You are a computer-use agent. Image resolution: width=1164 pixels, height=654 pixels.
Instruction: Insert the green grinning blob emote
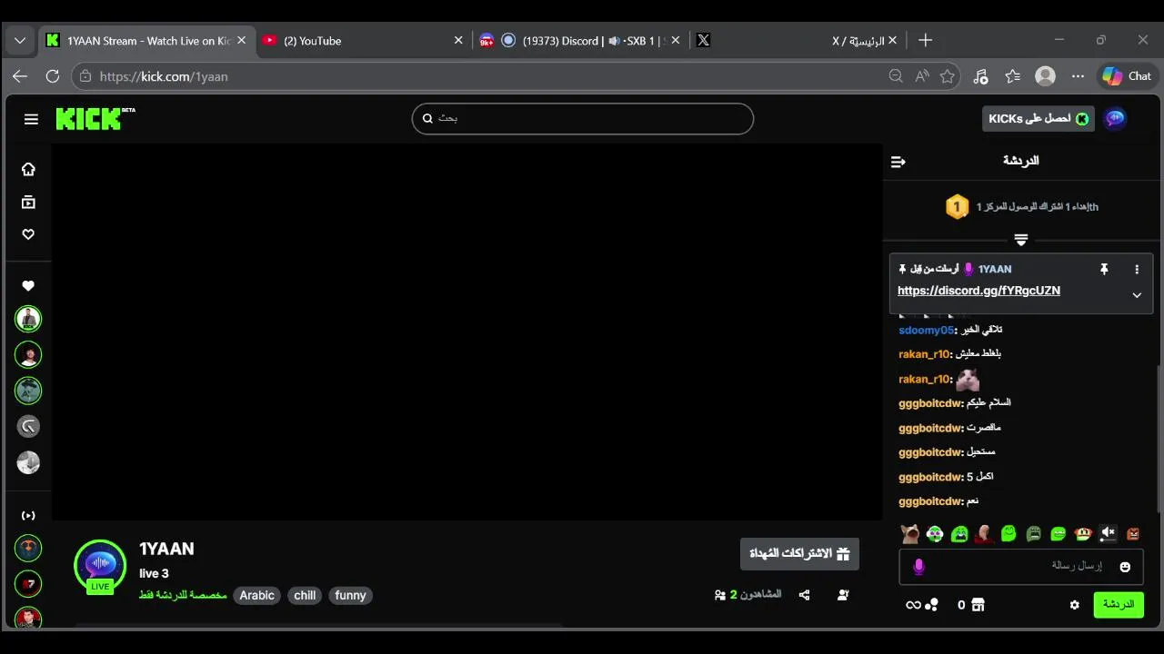[x=1058, y=533]
